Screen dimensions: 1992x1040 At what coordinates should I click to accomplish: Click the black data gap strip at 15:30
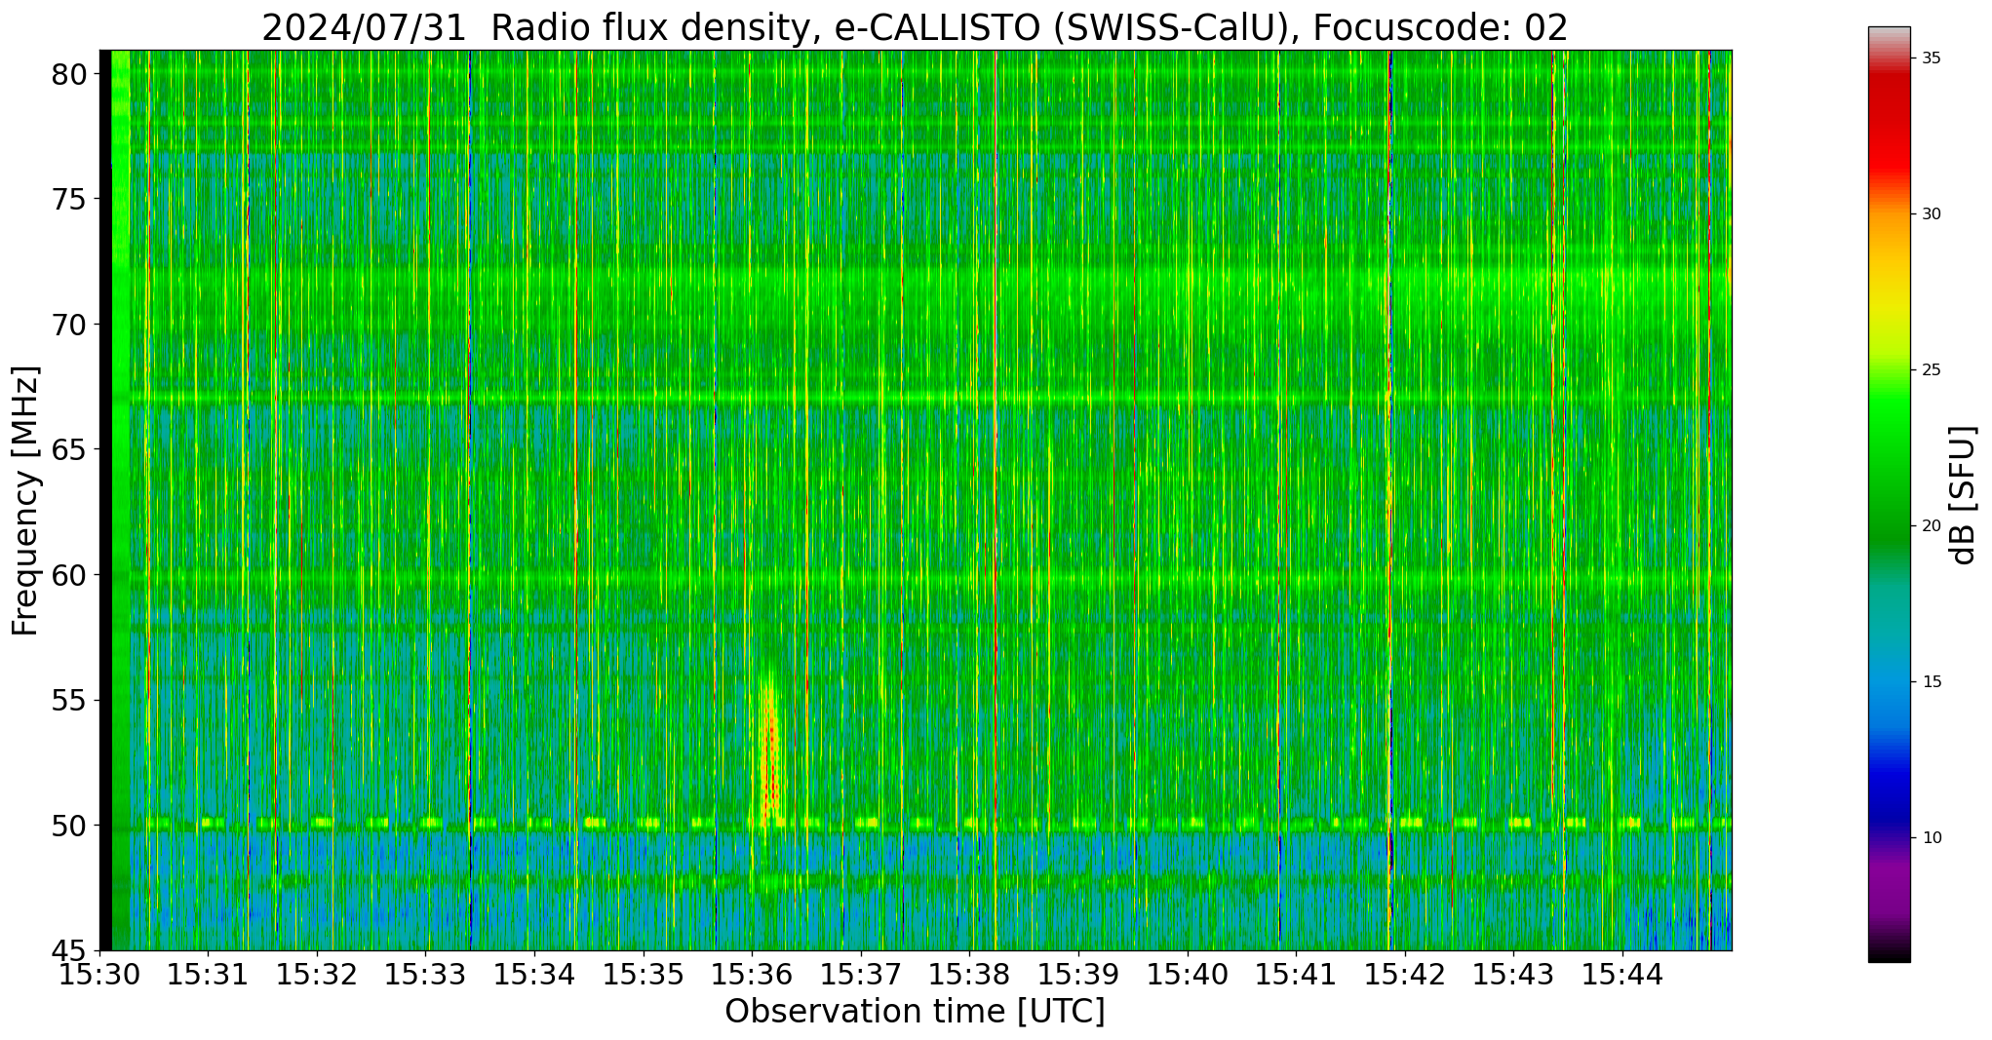(105, 500)
